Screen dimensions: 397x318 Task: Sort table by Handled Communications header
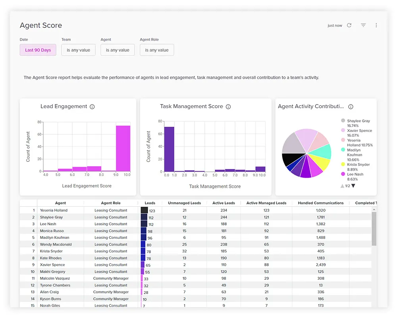[x=320, y=203]
